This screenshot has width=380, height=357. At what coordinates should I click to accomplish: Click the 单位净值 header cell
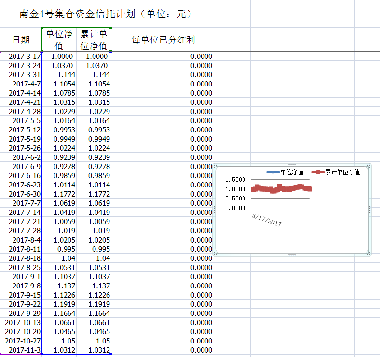click(59, 40)
